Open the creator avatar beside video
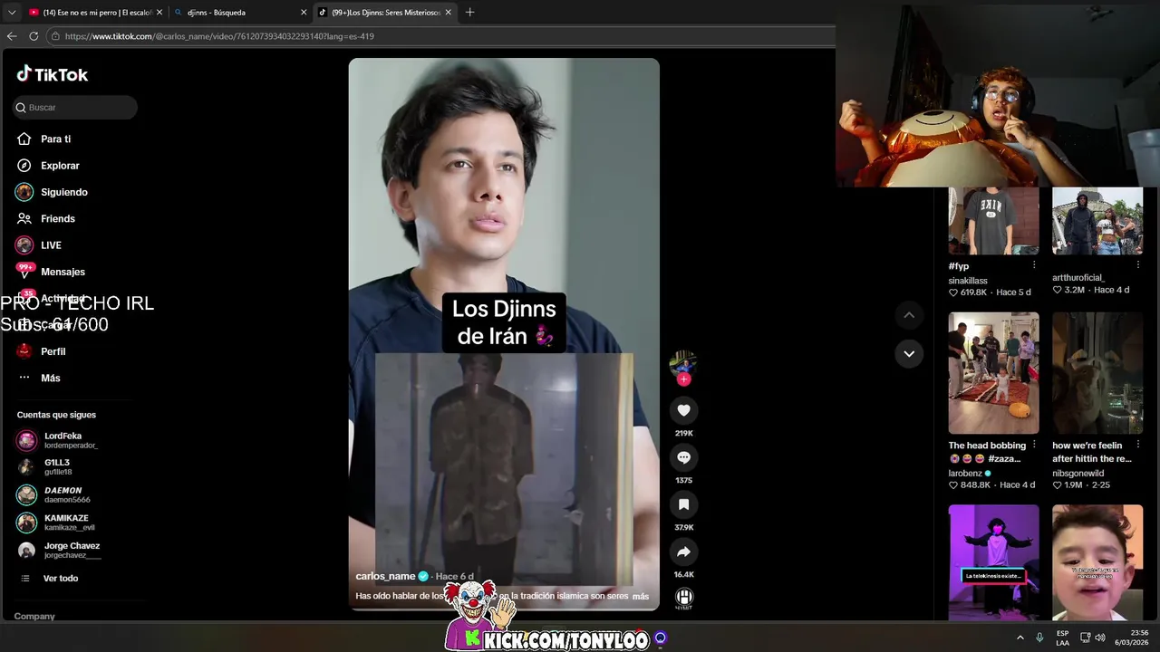Viewport: 1160px width, 652px height. tap(683, 364)
